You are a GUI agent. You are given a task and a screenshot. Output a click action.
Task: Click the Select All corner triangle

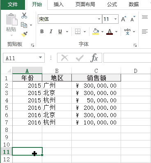point(9,71)
